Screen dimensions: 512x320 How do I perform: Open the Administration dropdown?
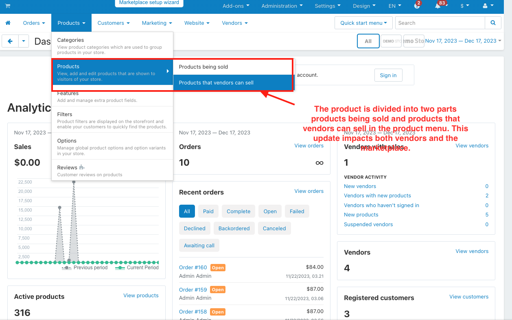coord(282,6)
